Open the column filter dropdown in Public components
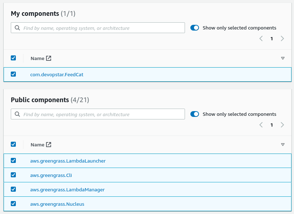The width and height of the screenshot is (294, 214). [283, 144]
